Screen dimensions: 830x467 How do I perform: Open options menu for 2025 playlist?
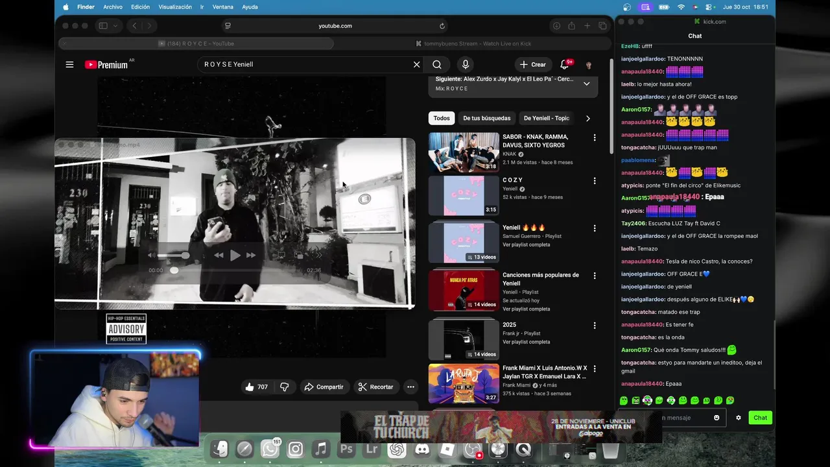595,325
